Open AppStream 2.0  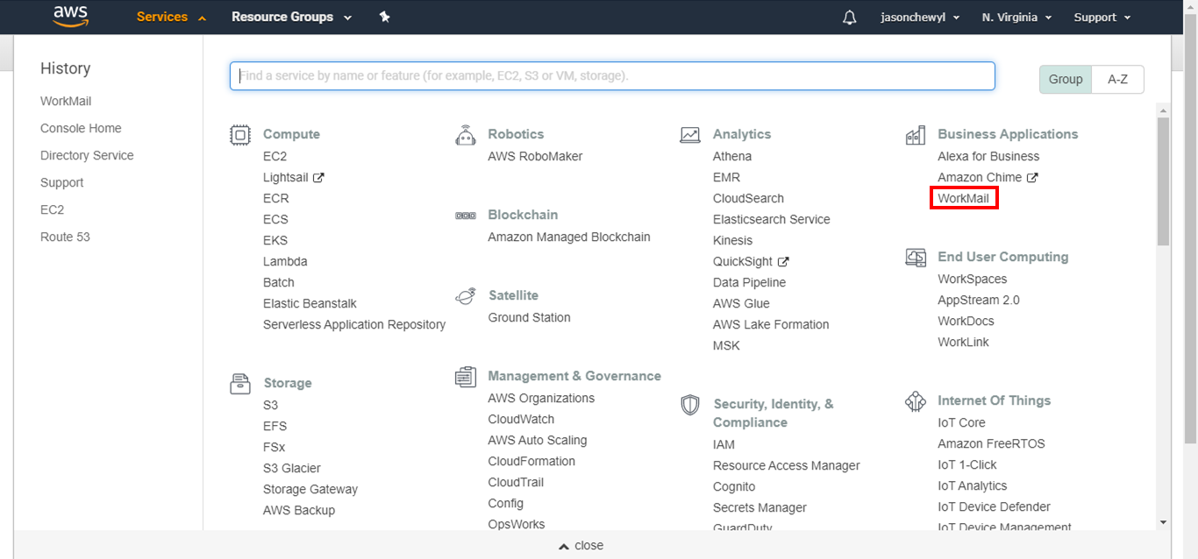click(979, 301)
